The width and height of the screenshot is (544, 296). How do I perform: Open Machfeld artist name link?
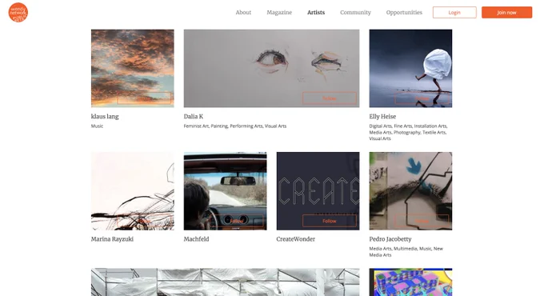(196, 239)
